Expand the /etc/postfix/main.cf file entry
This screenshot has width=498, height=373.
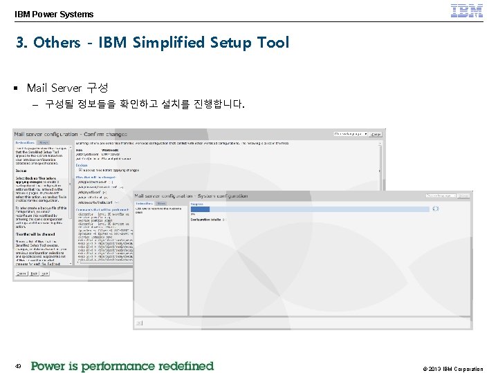pos(111,182)
